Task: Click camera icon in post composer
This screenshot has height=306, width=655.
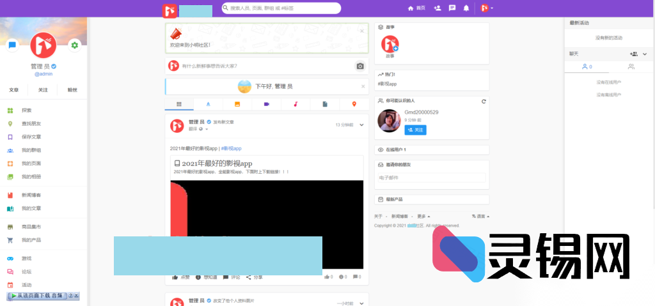Action: coord(360,66)
